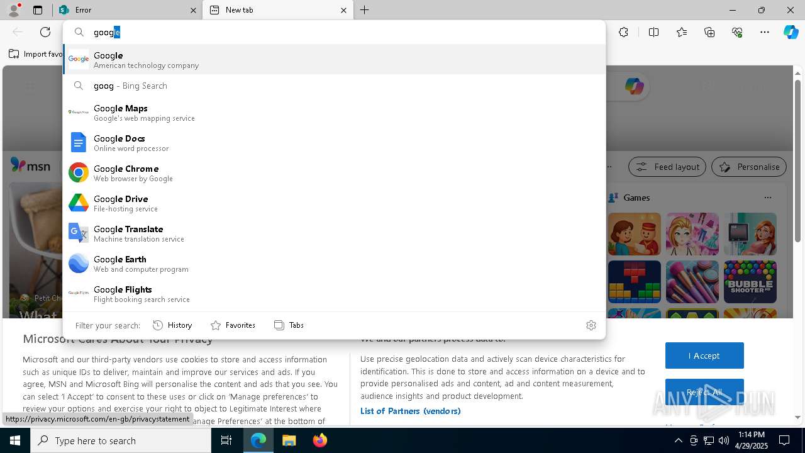Viewport: 805px width, 453px height.
Task: Open the Personalise button
Action: [x=748, y=167]
